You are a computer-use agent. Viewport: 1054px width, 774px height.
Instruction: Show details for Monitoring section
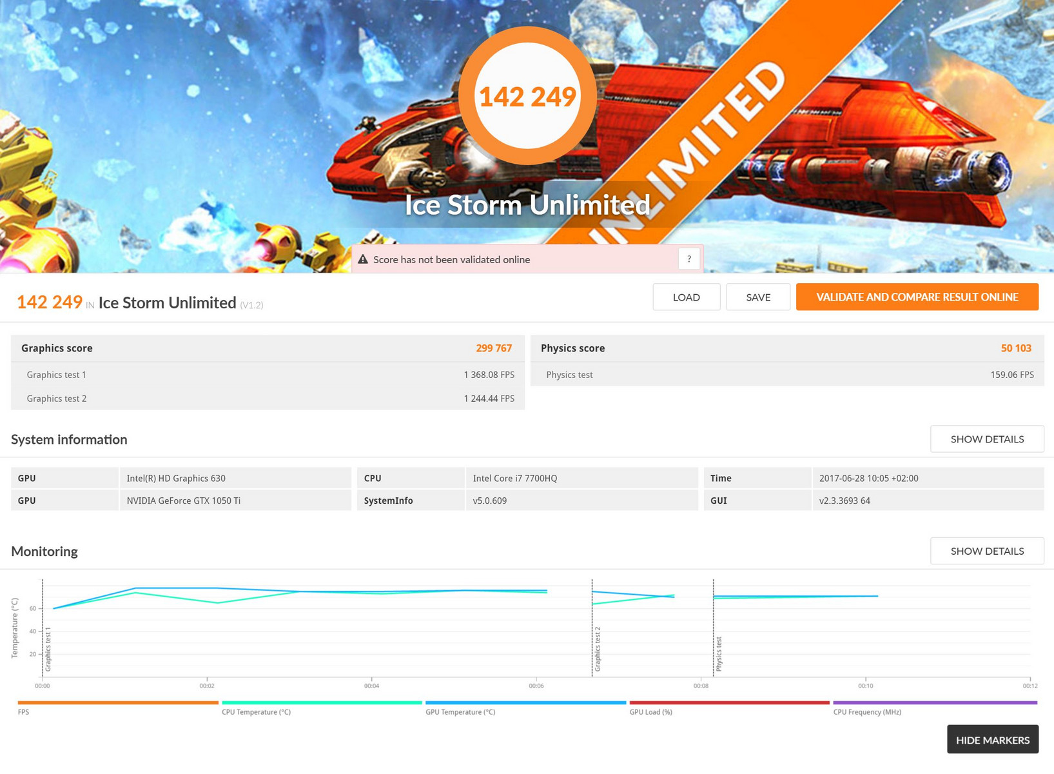[x=987, y=551]
